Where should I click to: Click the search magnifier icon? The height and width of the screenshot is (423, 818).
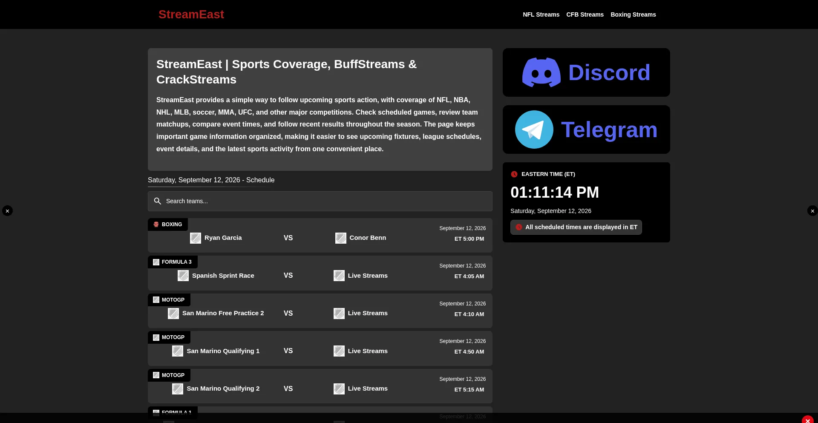158,201
